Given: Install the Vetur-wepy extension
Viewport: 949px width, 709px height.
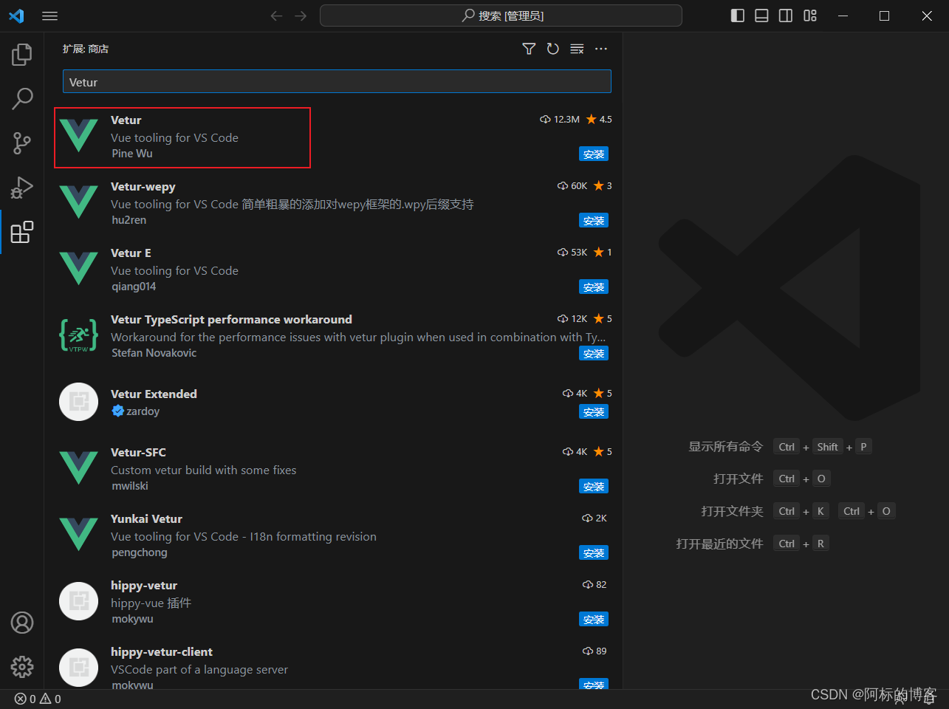Looking at the screenshot, I should 594,220.
